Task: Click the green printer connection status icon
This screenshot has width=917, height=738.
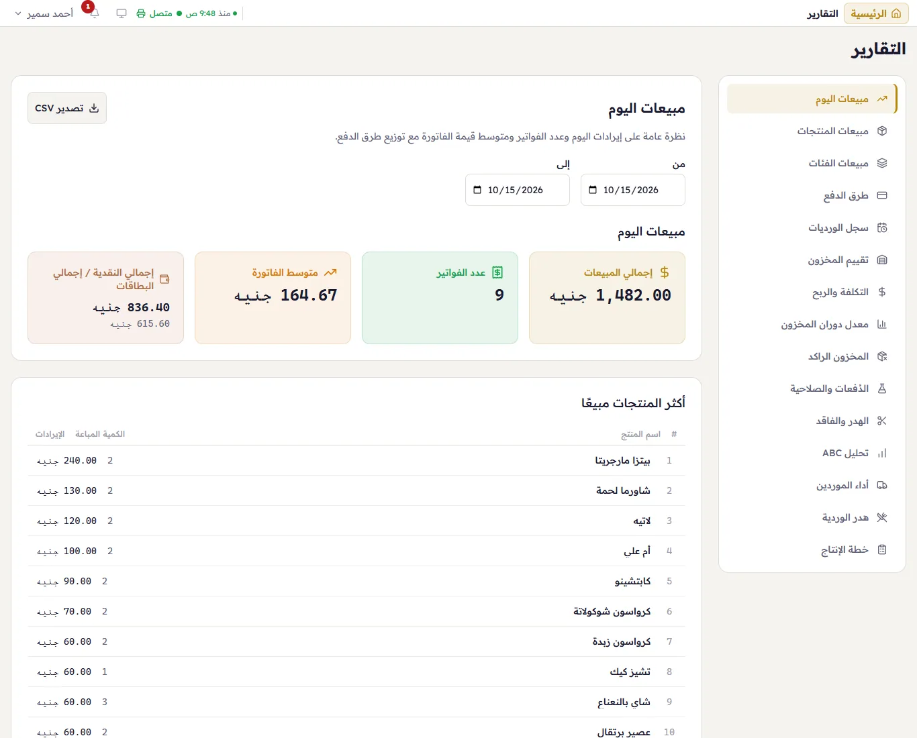Action: click(x=141, y=13)
